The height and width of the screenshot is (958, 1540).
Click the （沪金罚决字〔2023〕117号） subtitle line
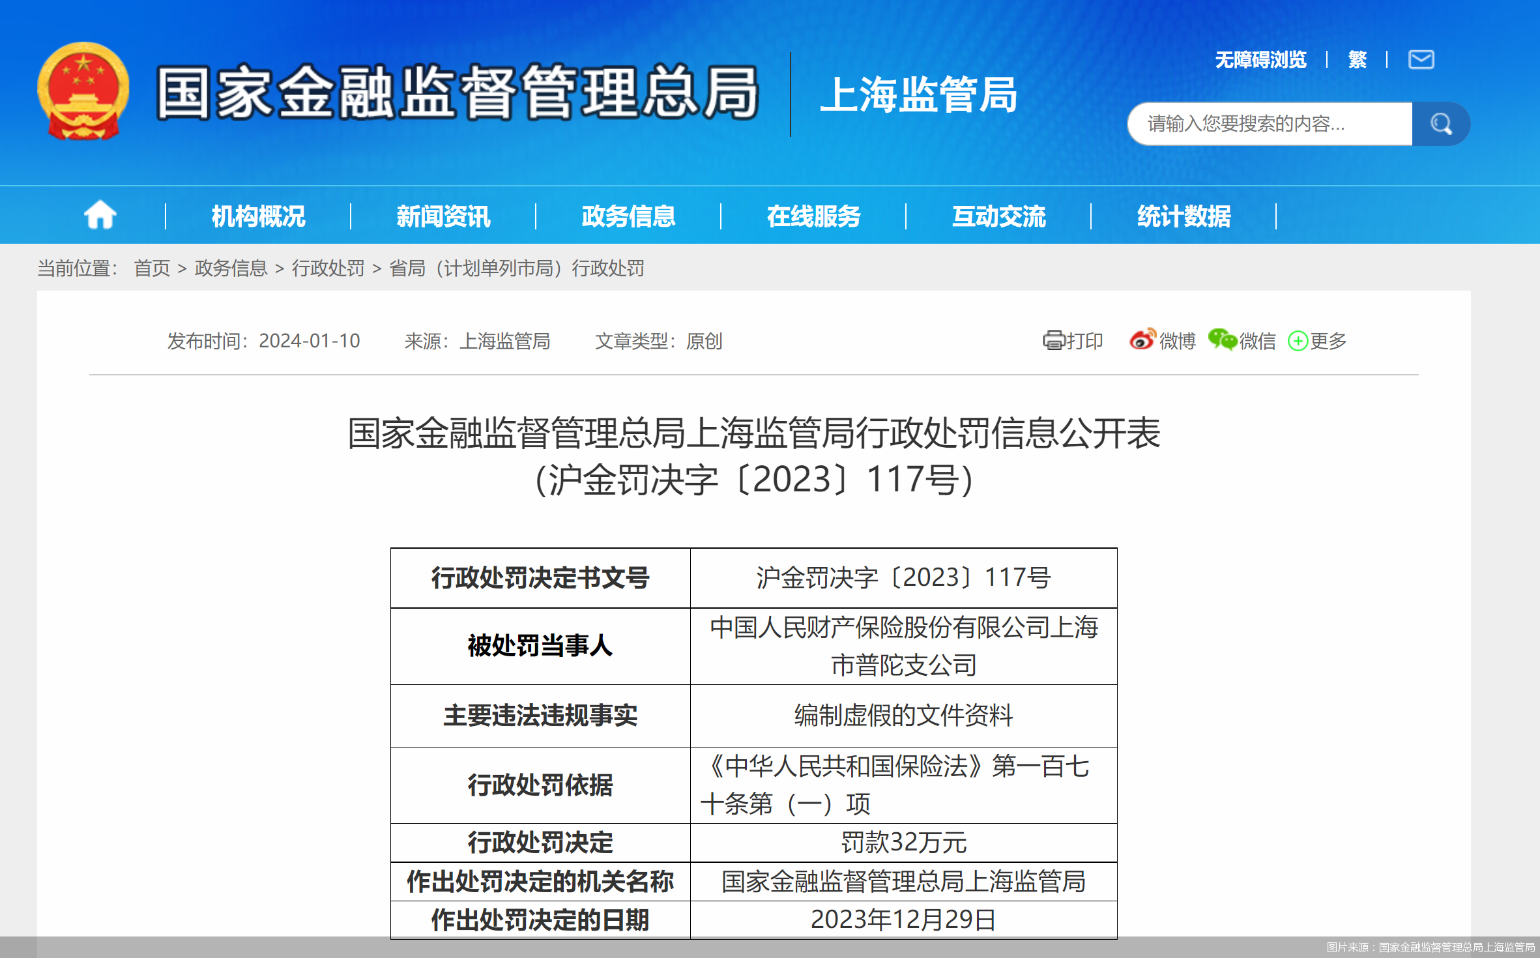[754, 480]
